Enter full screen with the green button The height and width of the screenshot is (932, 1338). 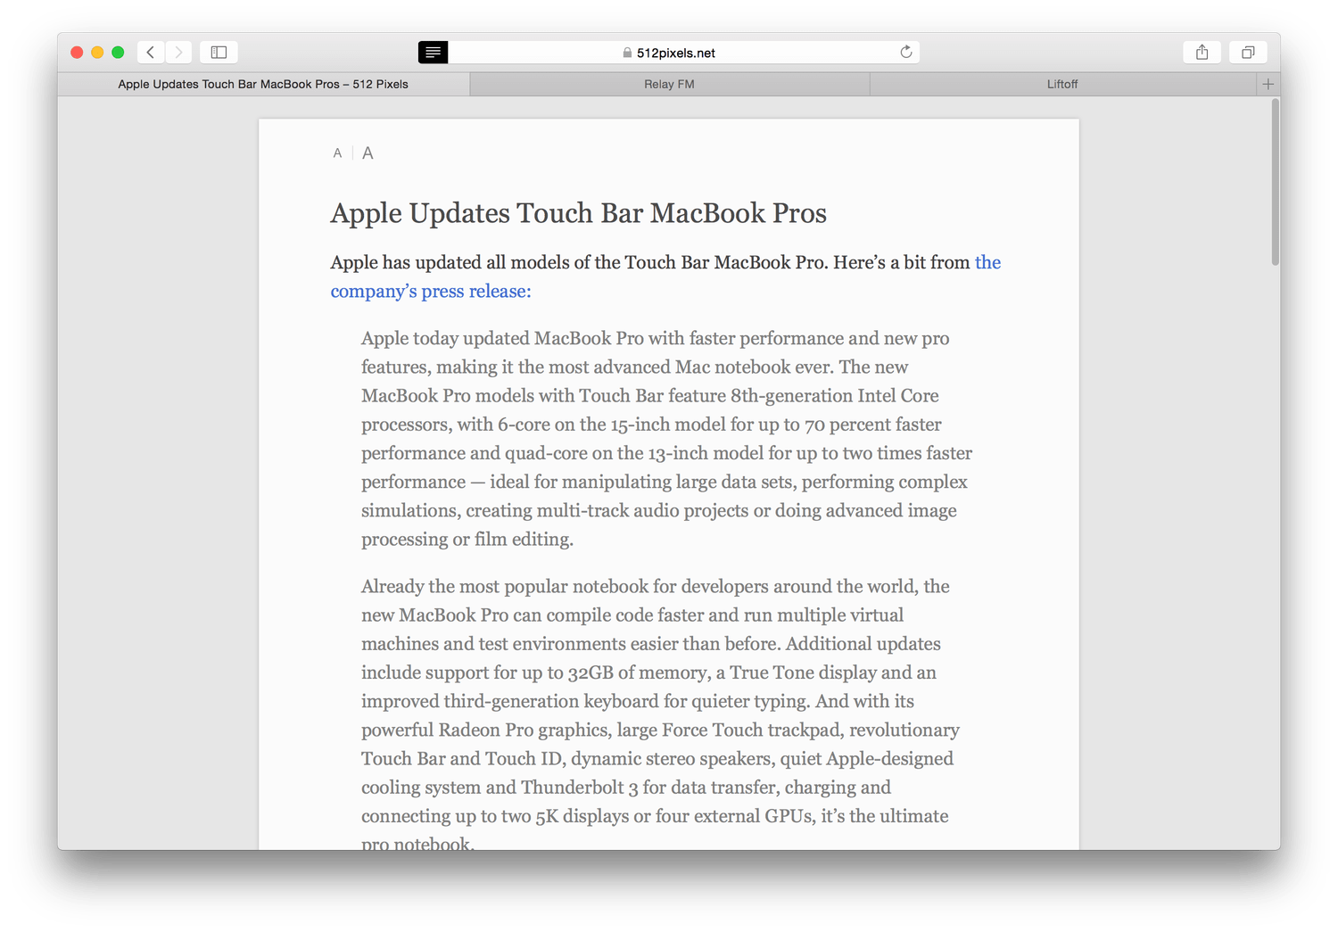(x=118, y=53)
